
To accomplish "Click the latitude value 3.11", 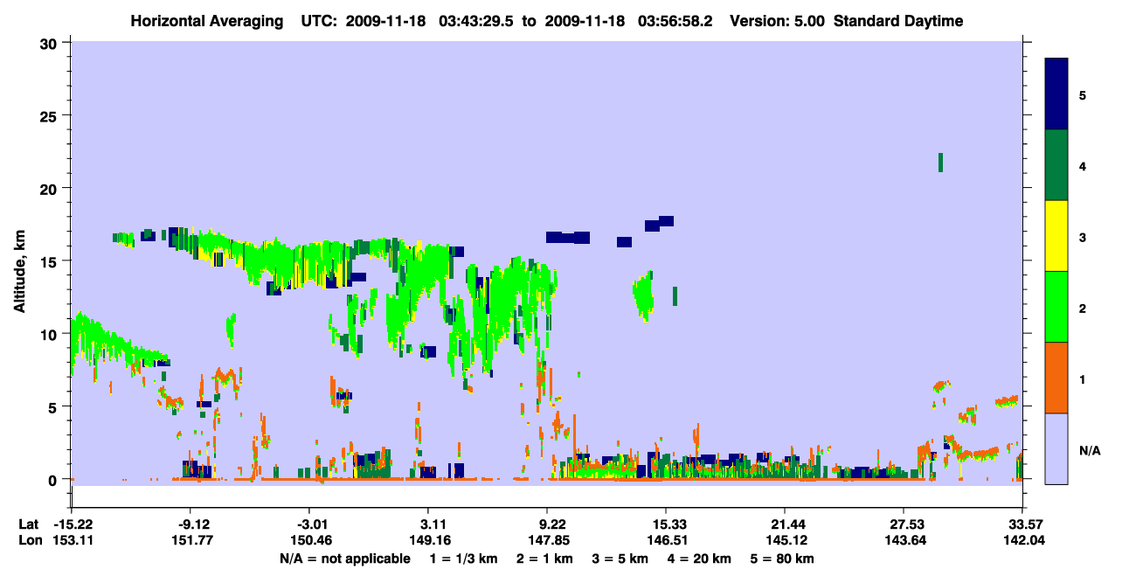I will tap(429, 524).
